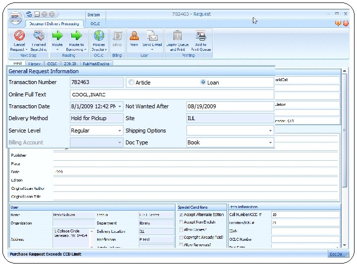357x267 pixels.
Task: Click Add to Print Queue icon
Action: click(200, 36)
